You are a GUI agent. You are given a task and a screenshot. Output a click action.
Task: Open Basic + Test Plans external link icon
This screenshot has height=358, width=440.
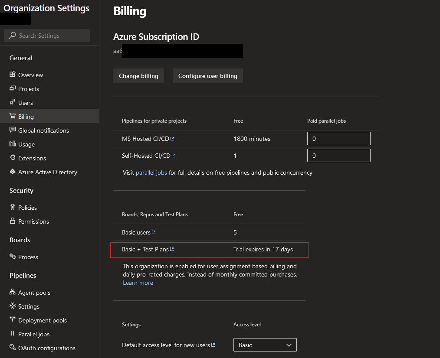[x=172, y=249]
